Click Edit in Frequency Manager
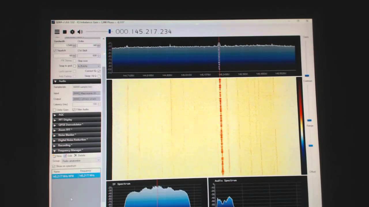Screen dimensions: 369x207 (68, 156)
